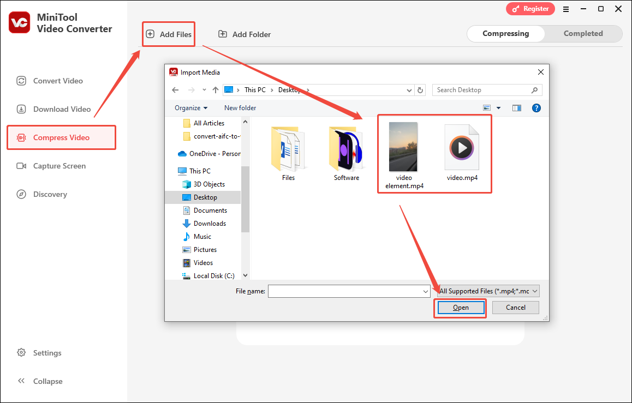
Task: Switch to Compress Video feature
Action: click(x=61, y=137)
